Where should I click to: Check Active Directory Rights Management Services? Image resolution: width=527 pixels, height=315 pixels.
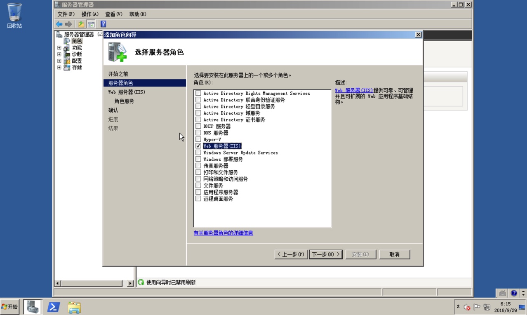(x=198, y=93)
